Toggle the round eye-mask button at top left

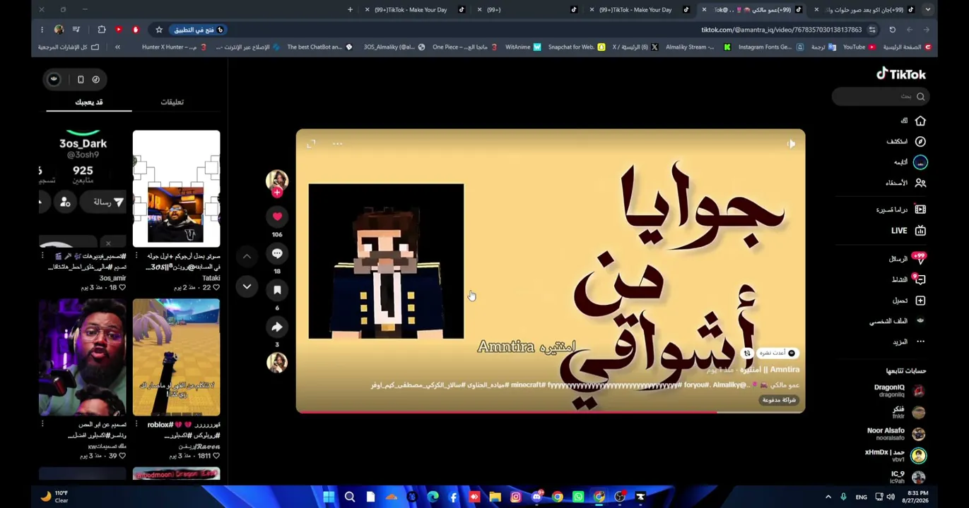click(x=54, y=80)
